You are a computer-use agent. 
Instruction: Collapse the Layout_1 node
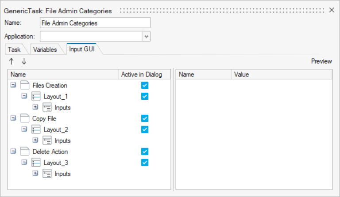pos(24,96)
